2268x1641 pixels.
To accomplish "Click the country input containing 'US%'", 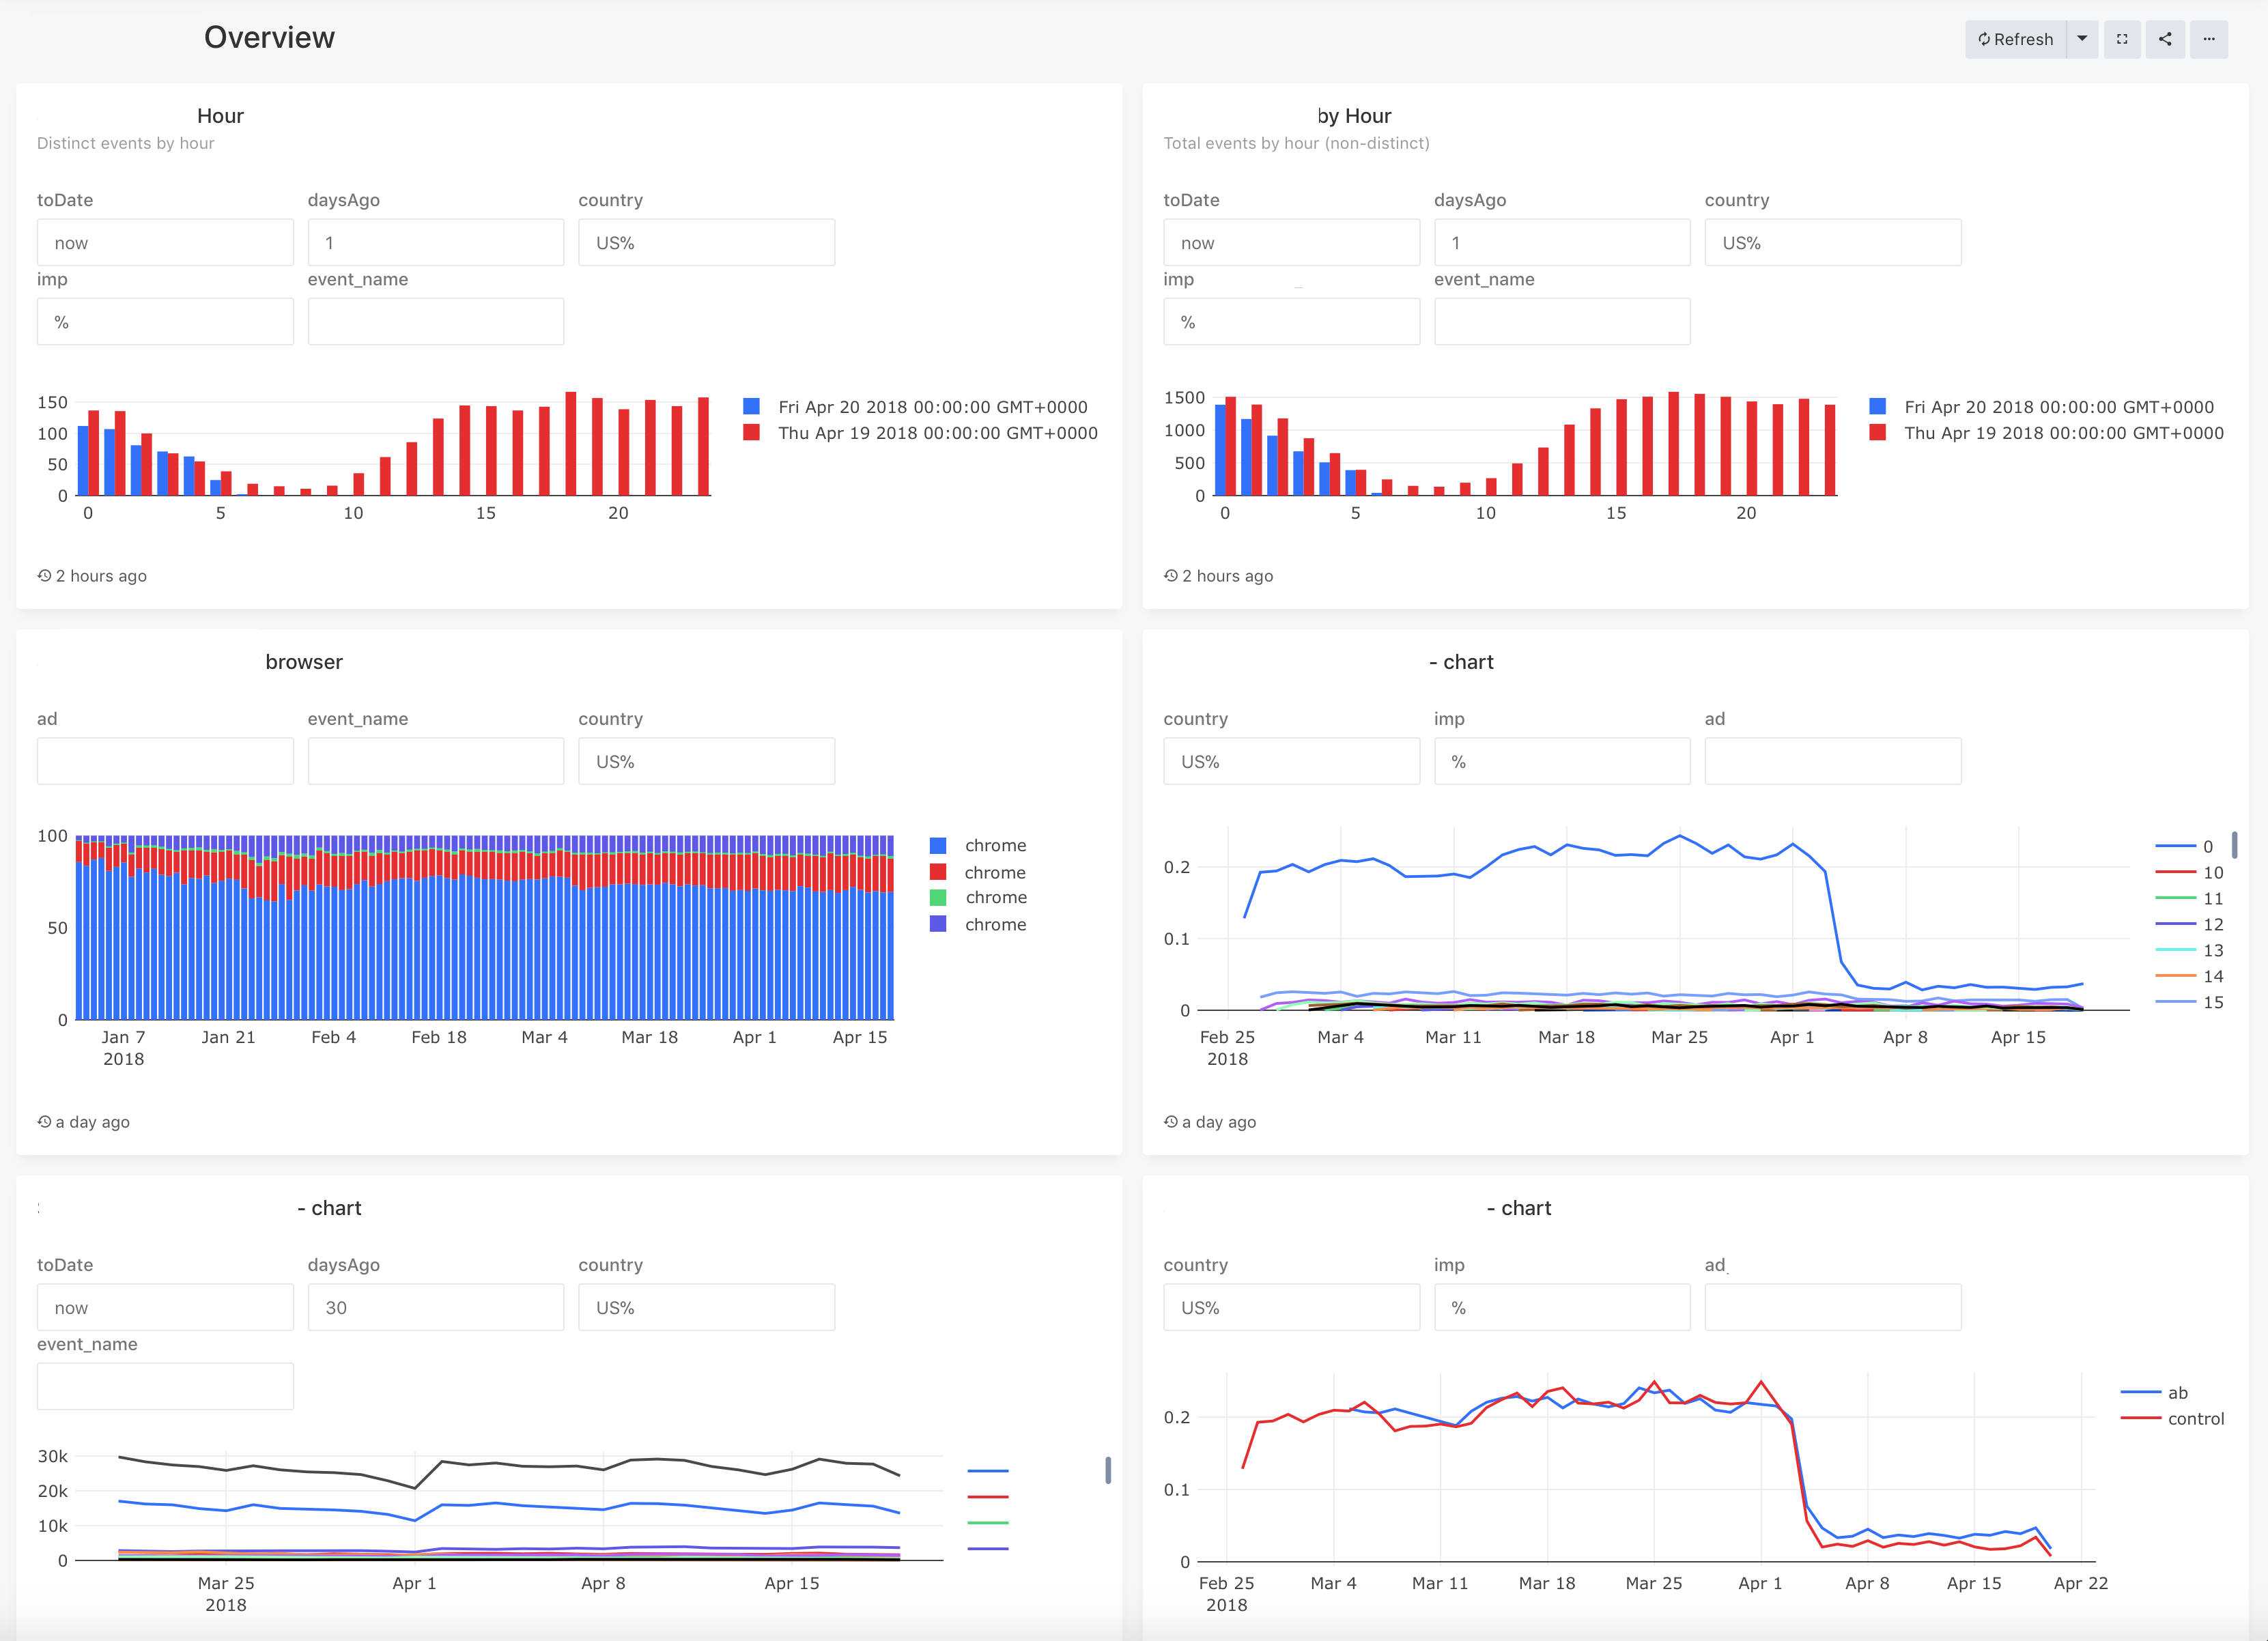I will [x=706, y=242].
